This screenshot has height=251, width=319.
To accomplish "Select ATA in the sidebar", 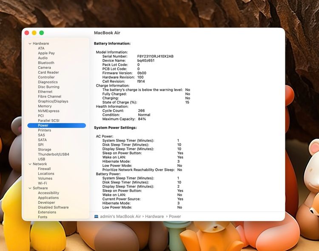I will [41, 48].
